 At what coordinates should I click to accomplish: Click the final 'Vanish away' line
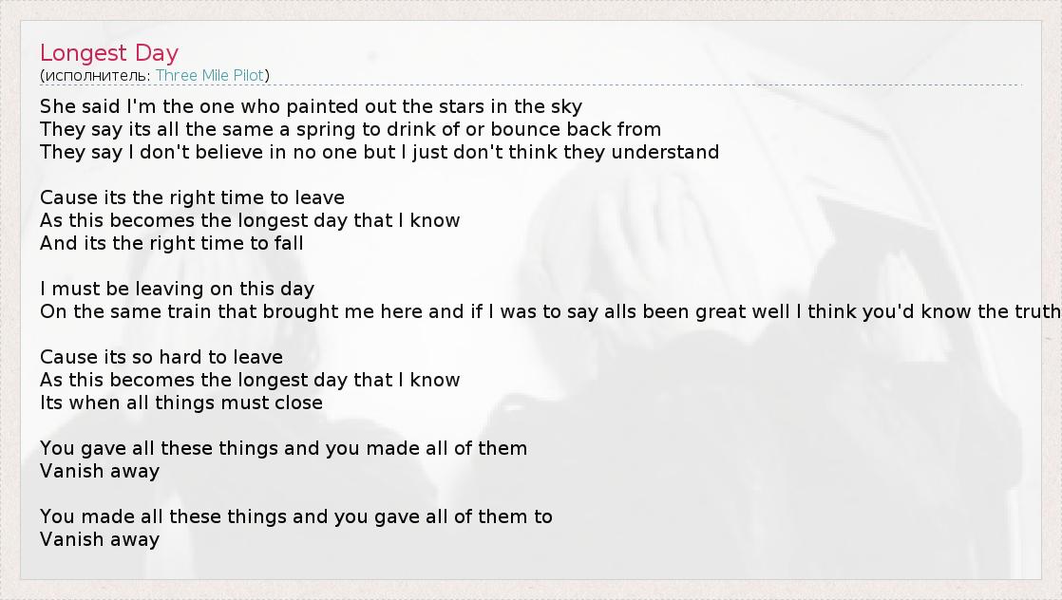click(x=100, y=539)
